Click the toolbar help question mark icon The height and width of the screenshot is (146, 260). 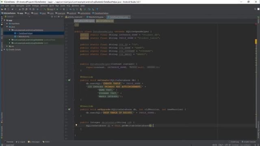click(x=97, y=9)
